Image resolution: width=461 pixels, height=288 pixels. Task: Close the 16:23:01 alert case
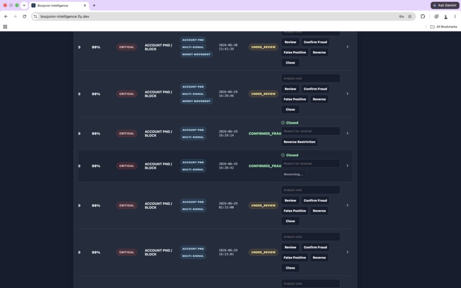pyautogui.click(x=290, y=268)
